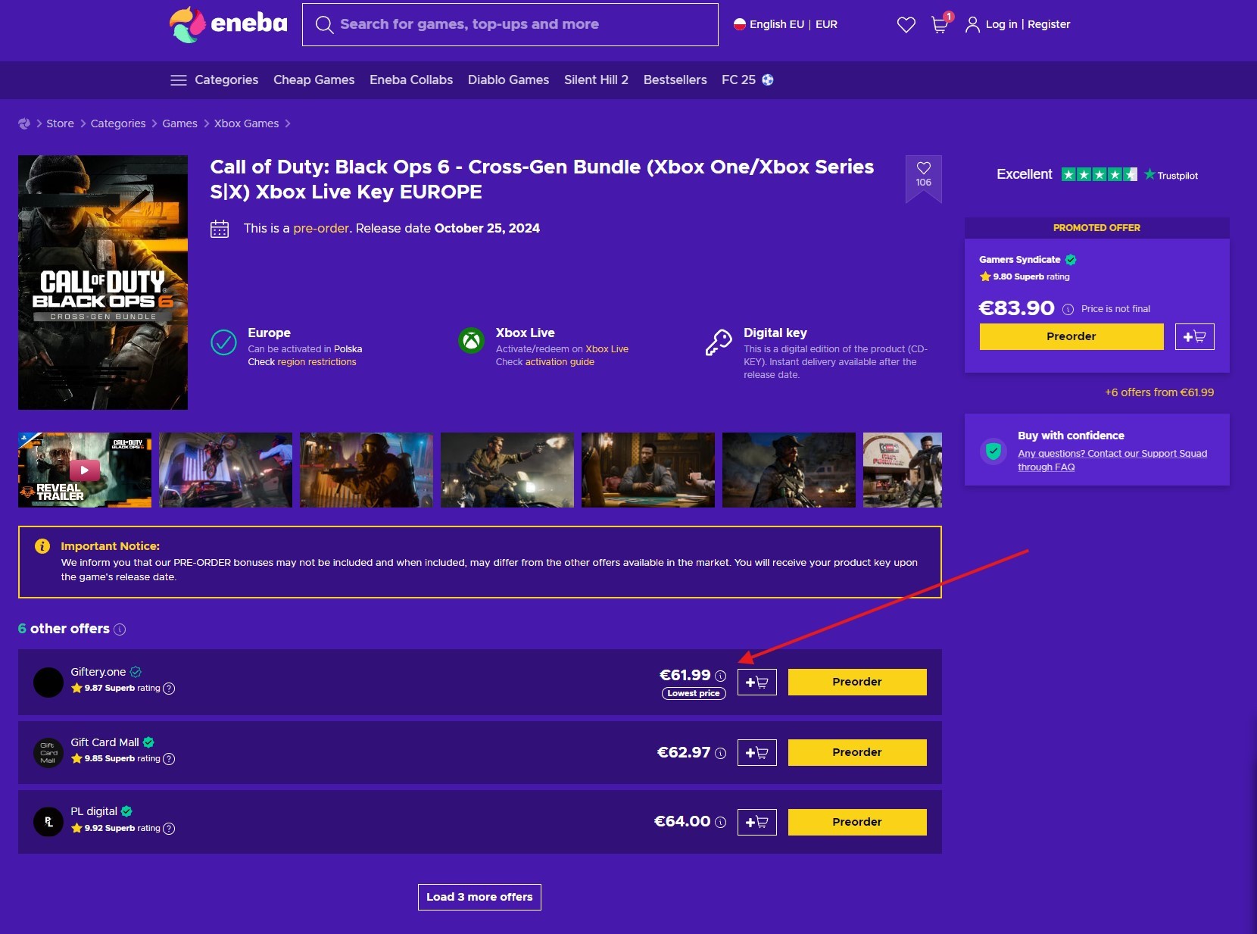Open the Trustpilot Excellent rating

pyautogui.click(x=1097, y=175)
